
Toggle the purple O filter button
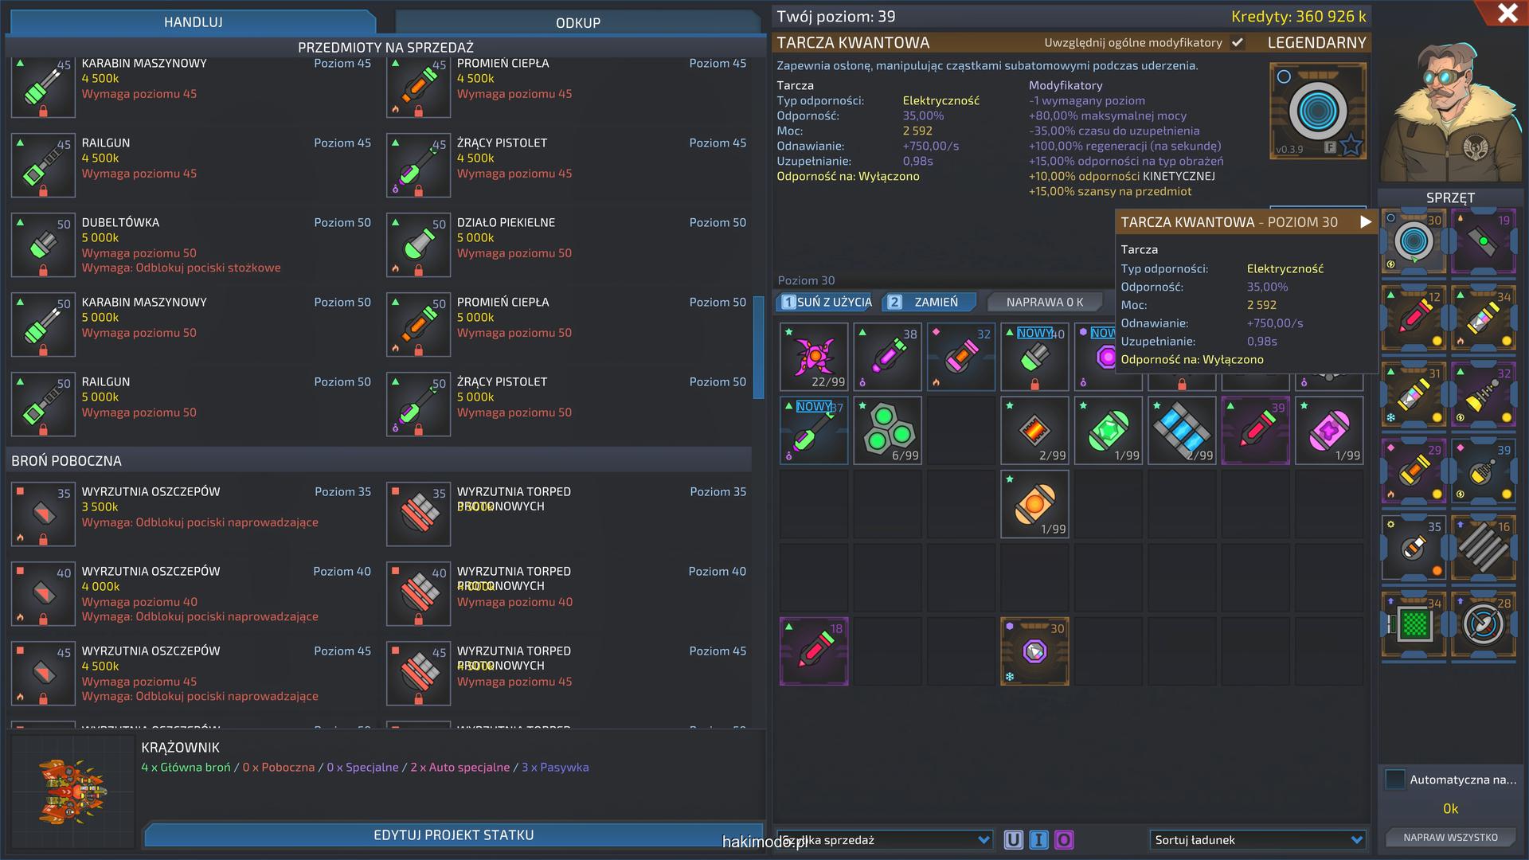[1064, 840]
